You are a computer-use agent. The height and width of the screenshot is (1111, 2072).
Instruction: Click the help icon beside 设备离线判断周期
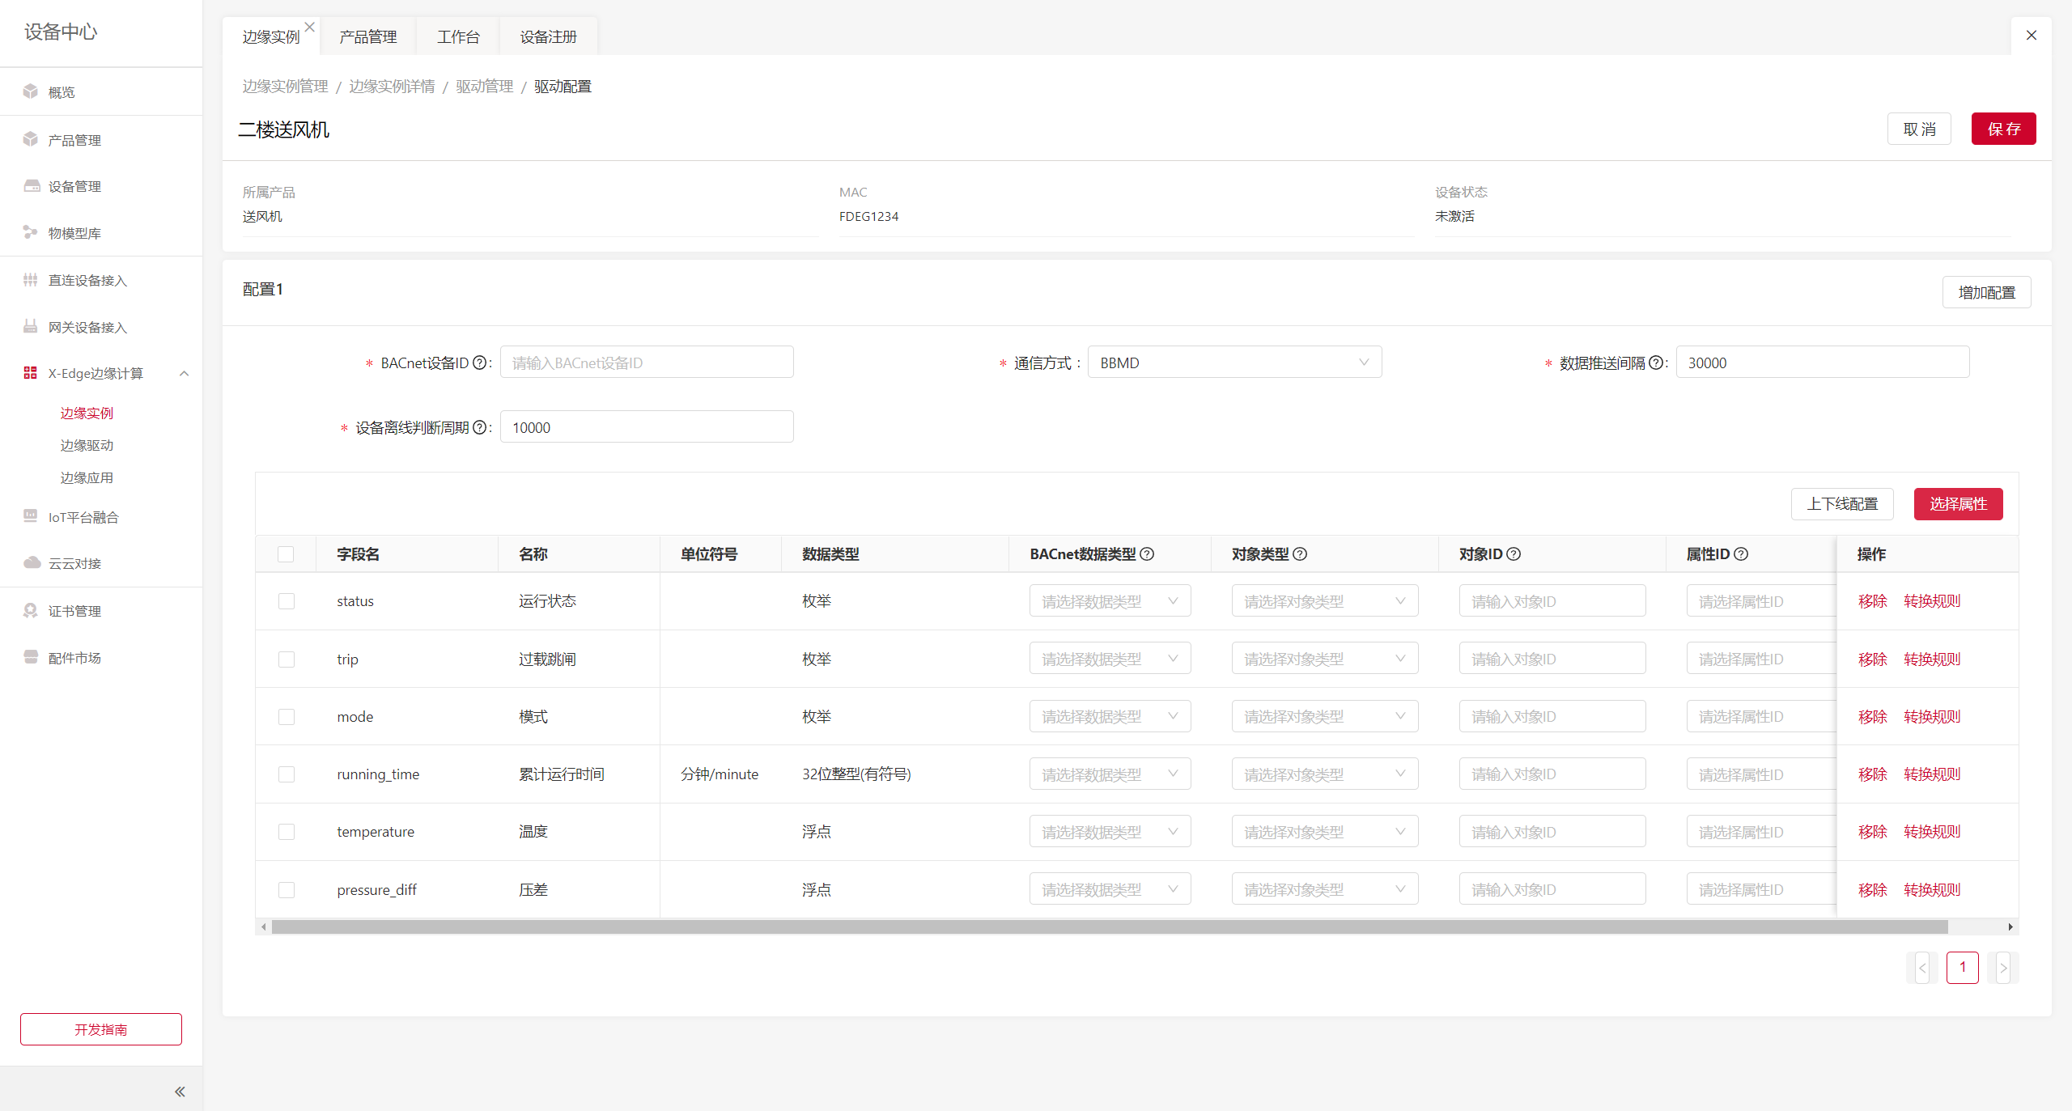[479, 427]
